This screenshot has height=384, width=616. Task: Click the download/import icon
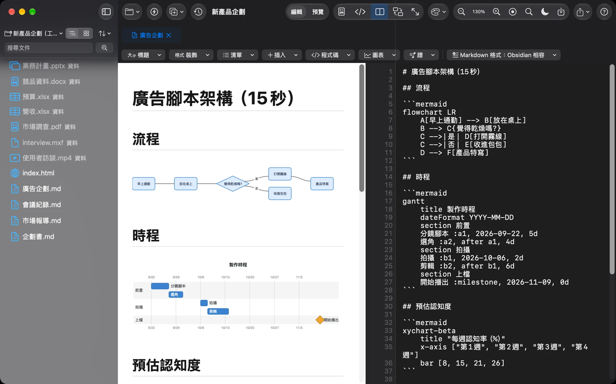click(x=561, y=12)
